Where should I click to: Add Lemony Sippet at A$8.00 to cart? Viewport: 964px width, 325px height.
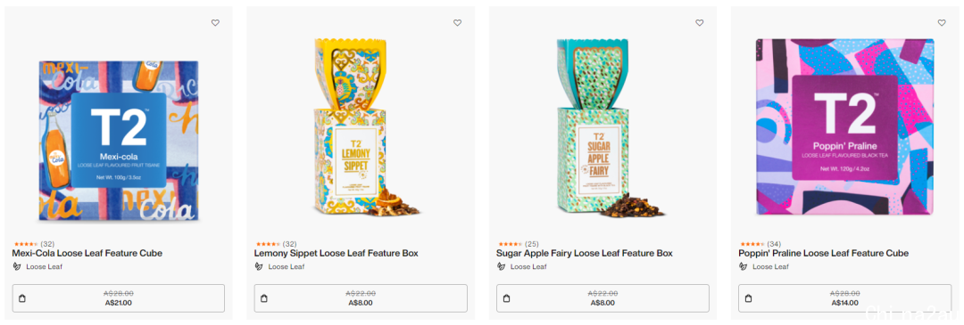coord(361,298)
